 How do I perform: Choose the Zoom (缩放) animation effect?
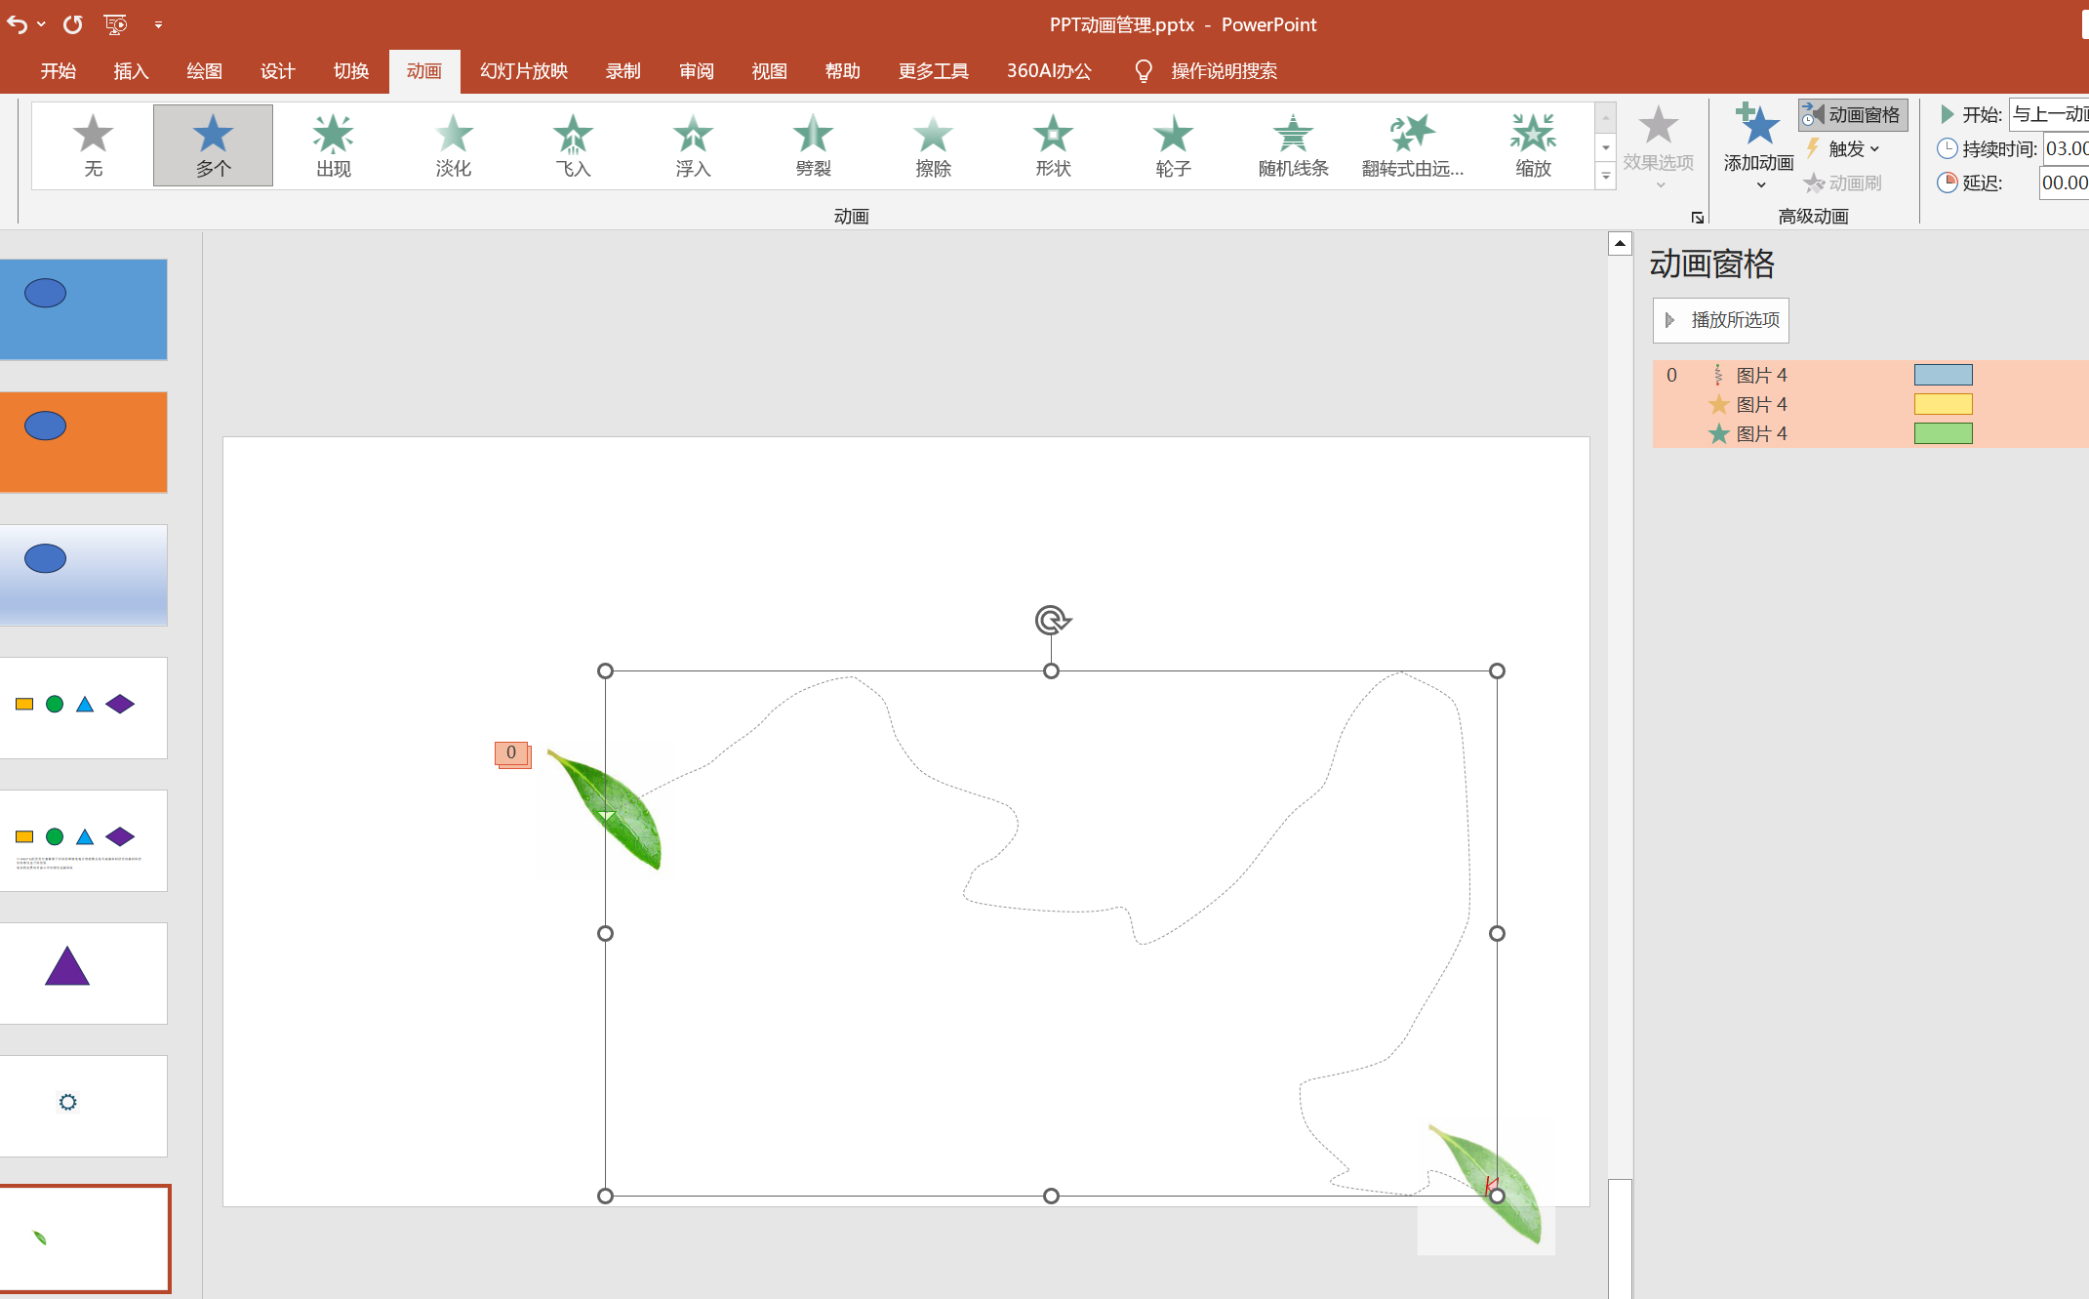(x=1532, y=144)
